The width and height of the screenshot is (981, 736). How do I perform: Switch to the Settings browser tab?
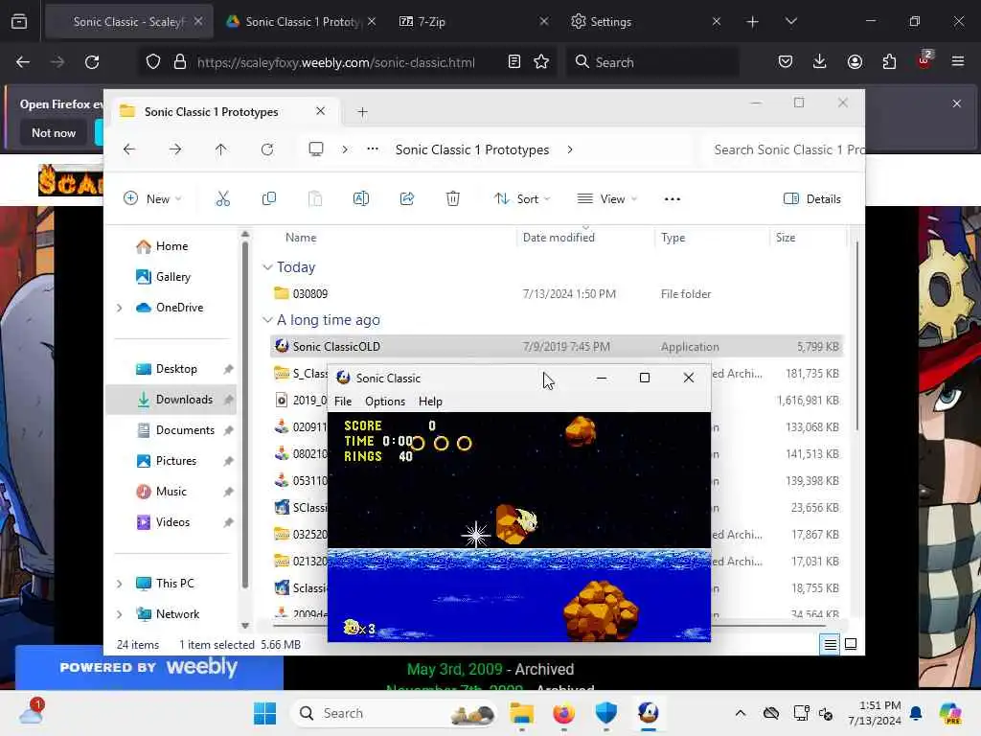click(645, 22)
